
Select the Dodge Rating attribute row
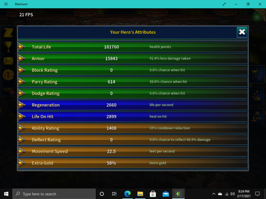coord(133,93)
